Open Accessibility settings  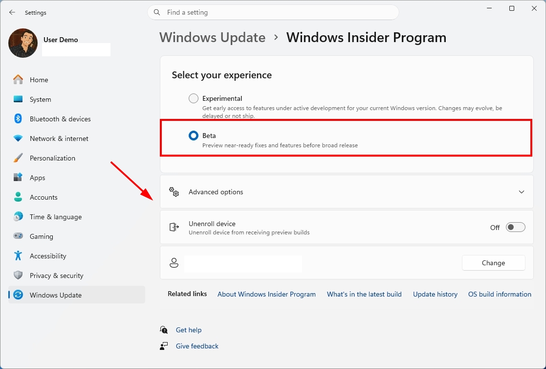[77, 255]
